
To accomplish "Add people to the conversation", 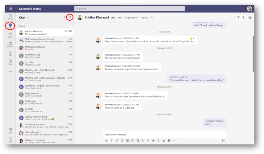I will pyautogui.click(x=249, y=17).
